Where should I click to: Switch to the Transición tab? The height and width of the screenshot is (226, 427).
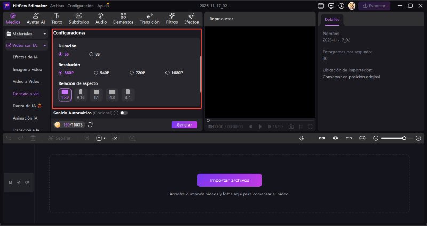[x=149, y=19]
